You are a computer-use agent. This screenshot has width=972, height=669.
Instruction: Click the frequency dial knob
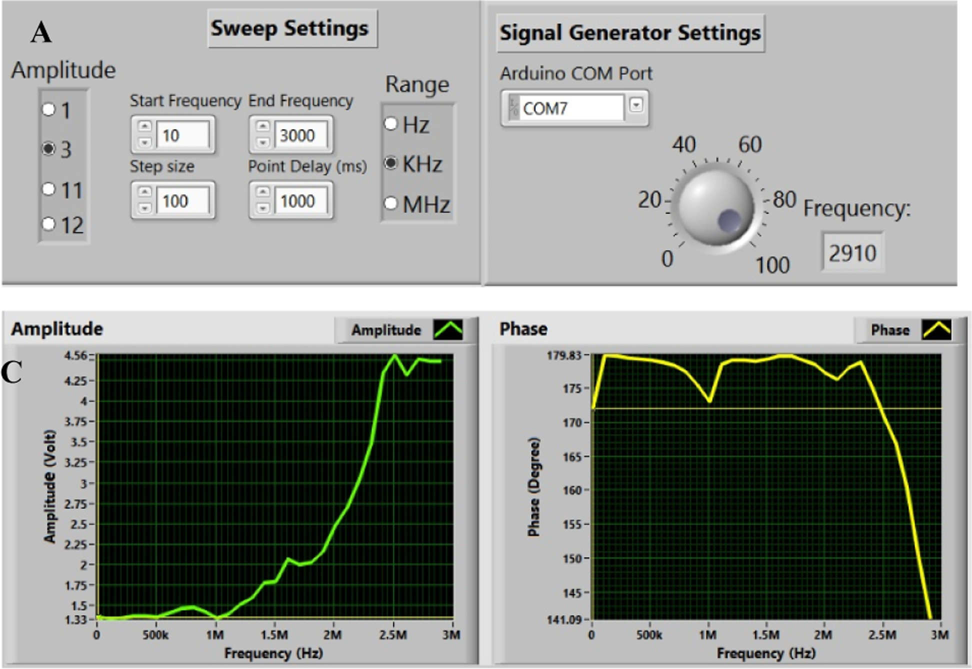(716, 207)
